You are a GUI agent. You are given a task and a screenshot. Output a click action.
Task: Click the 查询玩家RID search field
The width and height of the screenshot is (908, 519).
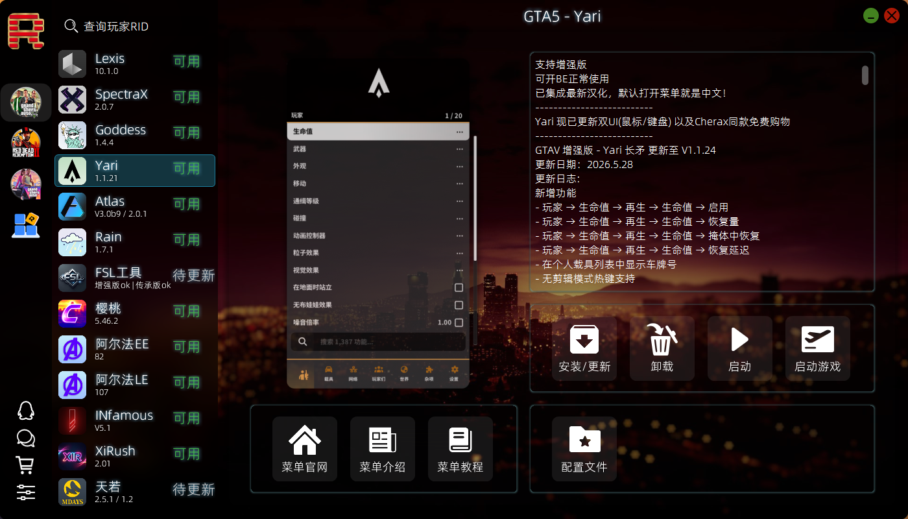(x=116, y=27)
